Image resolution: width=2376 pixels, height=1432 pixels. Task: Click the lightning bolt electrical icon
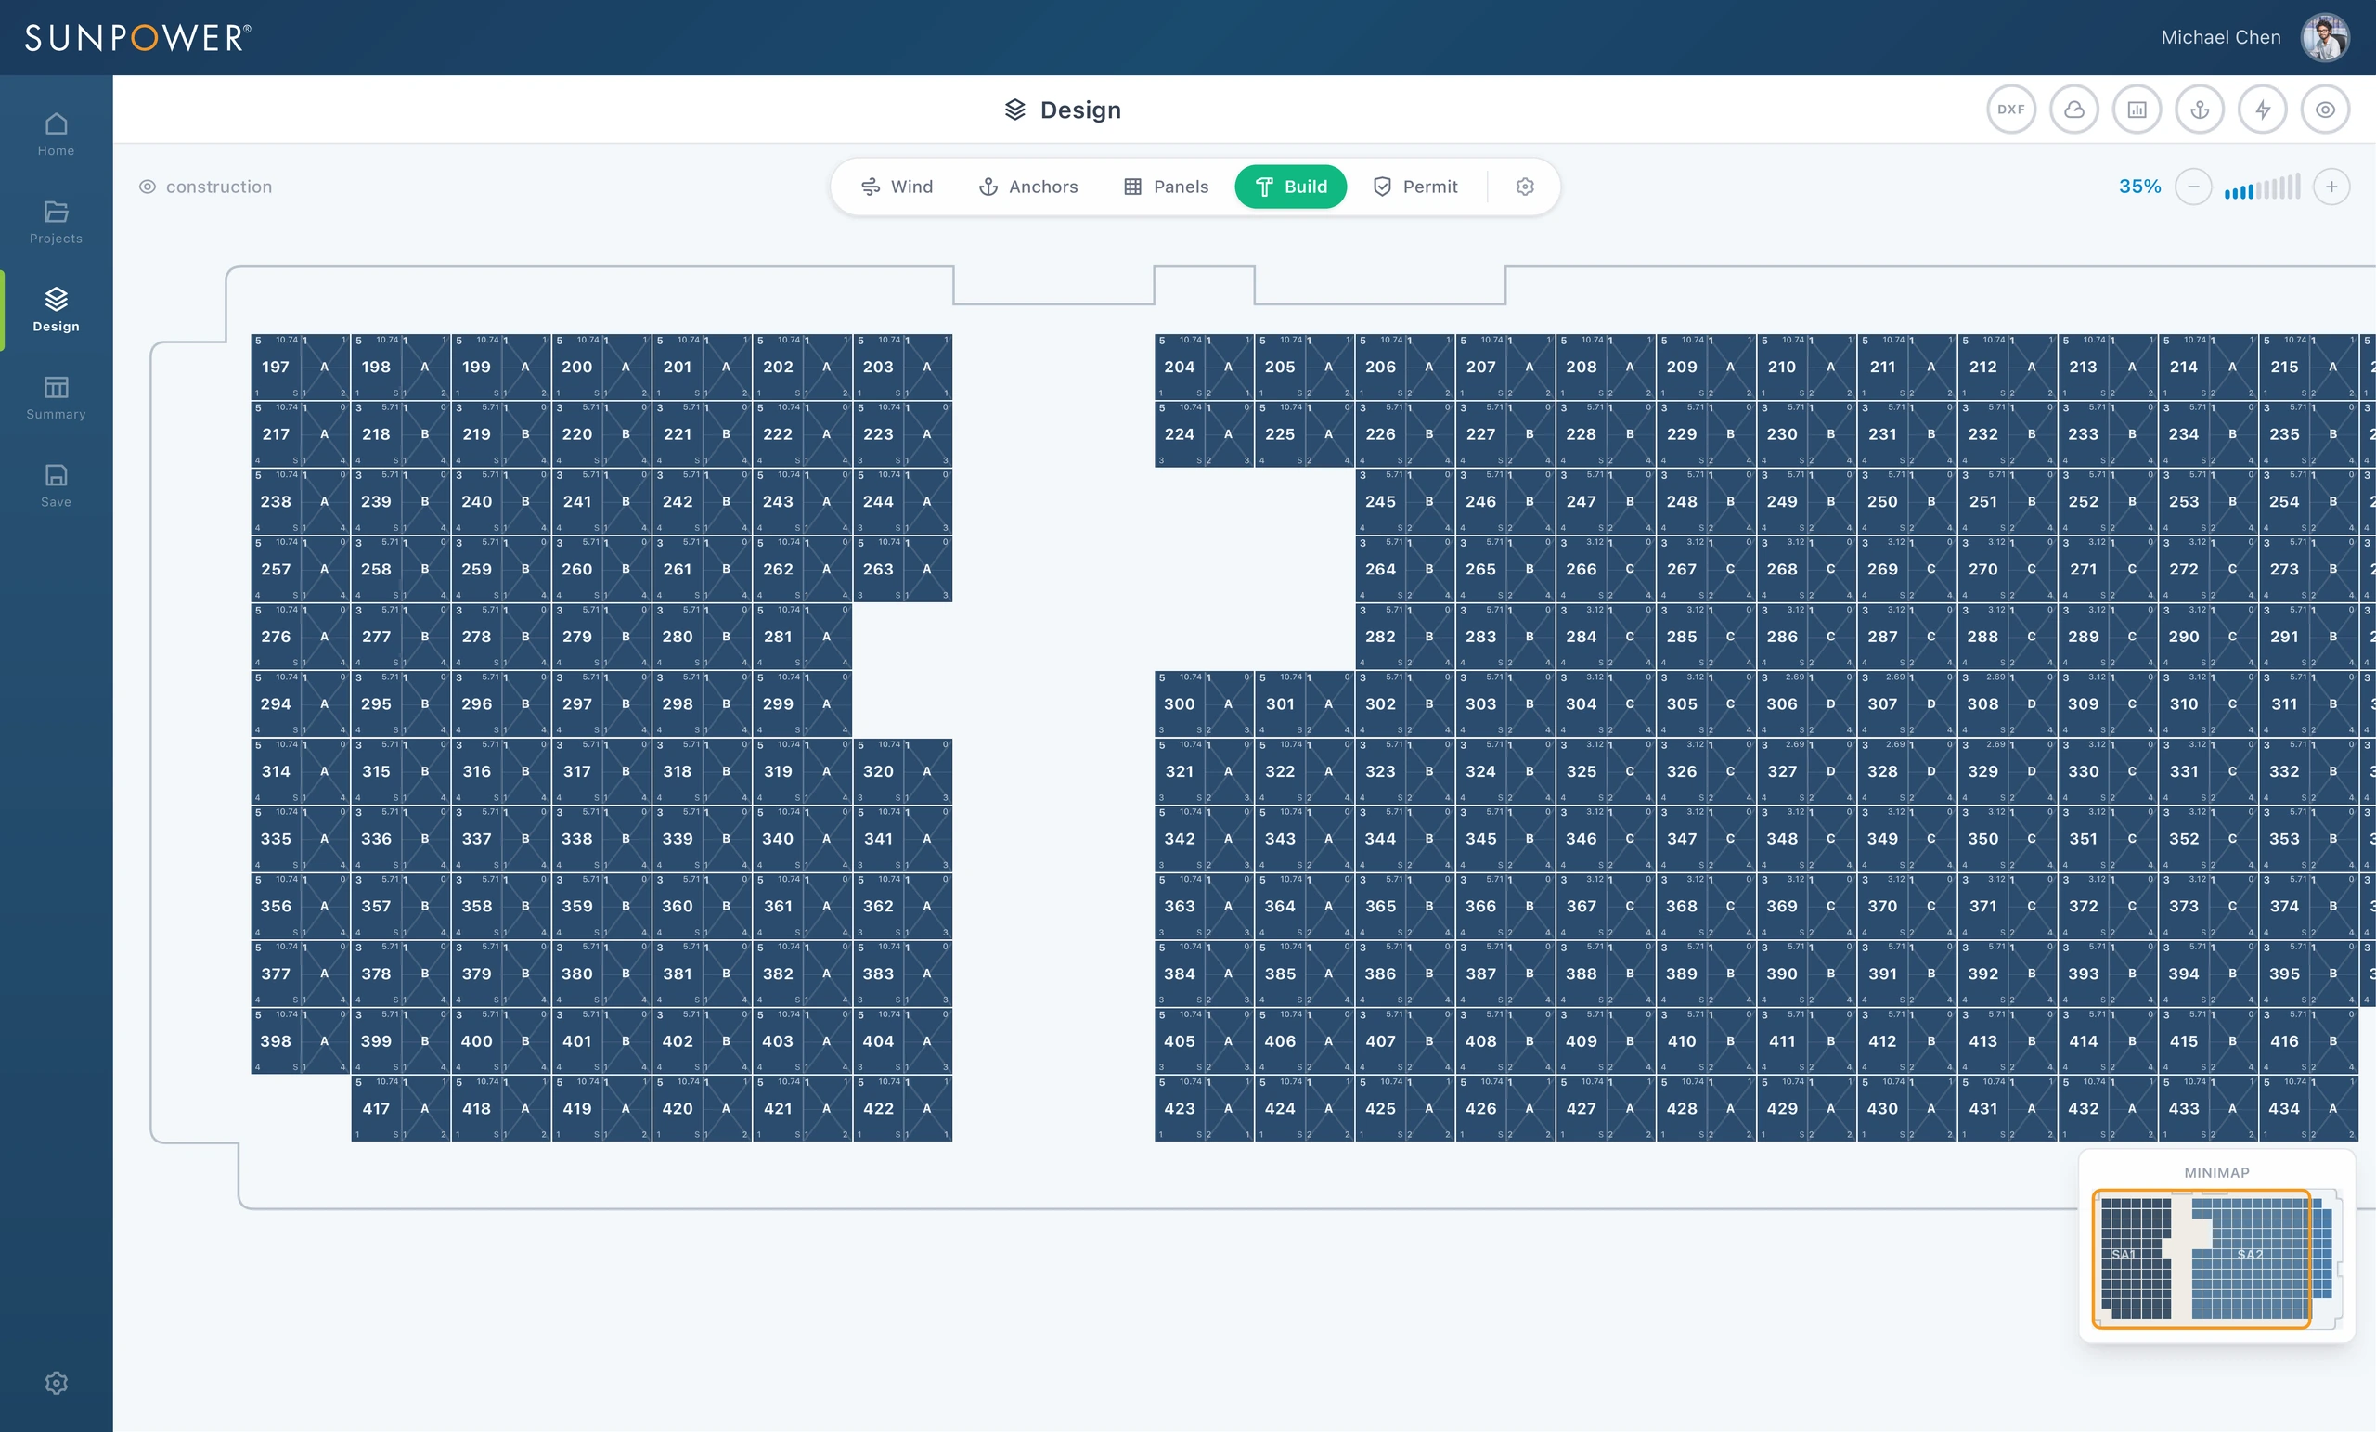[x=2262, y=110]
